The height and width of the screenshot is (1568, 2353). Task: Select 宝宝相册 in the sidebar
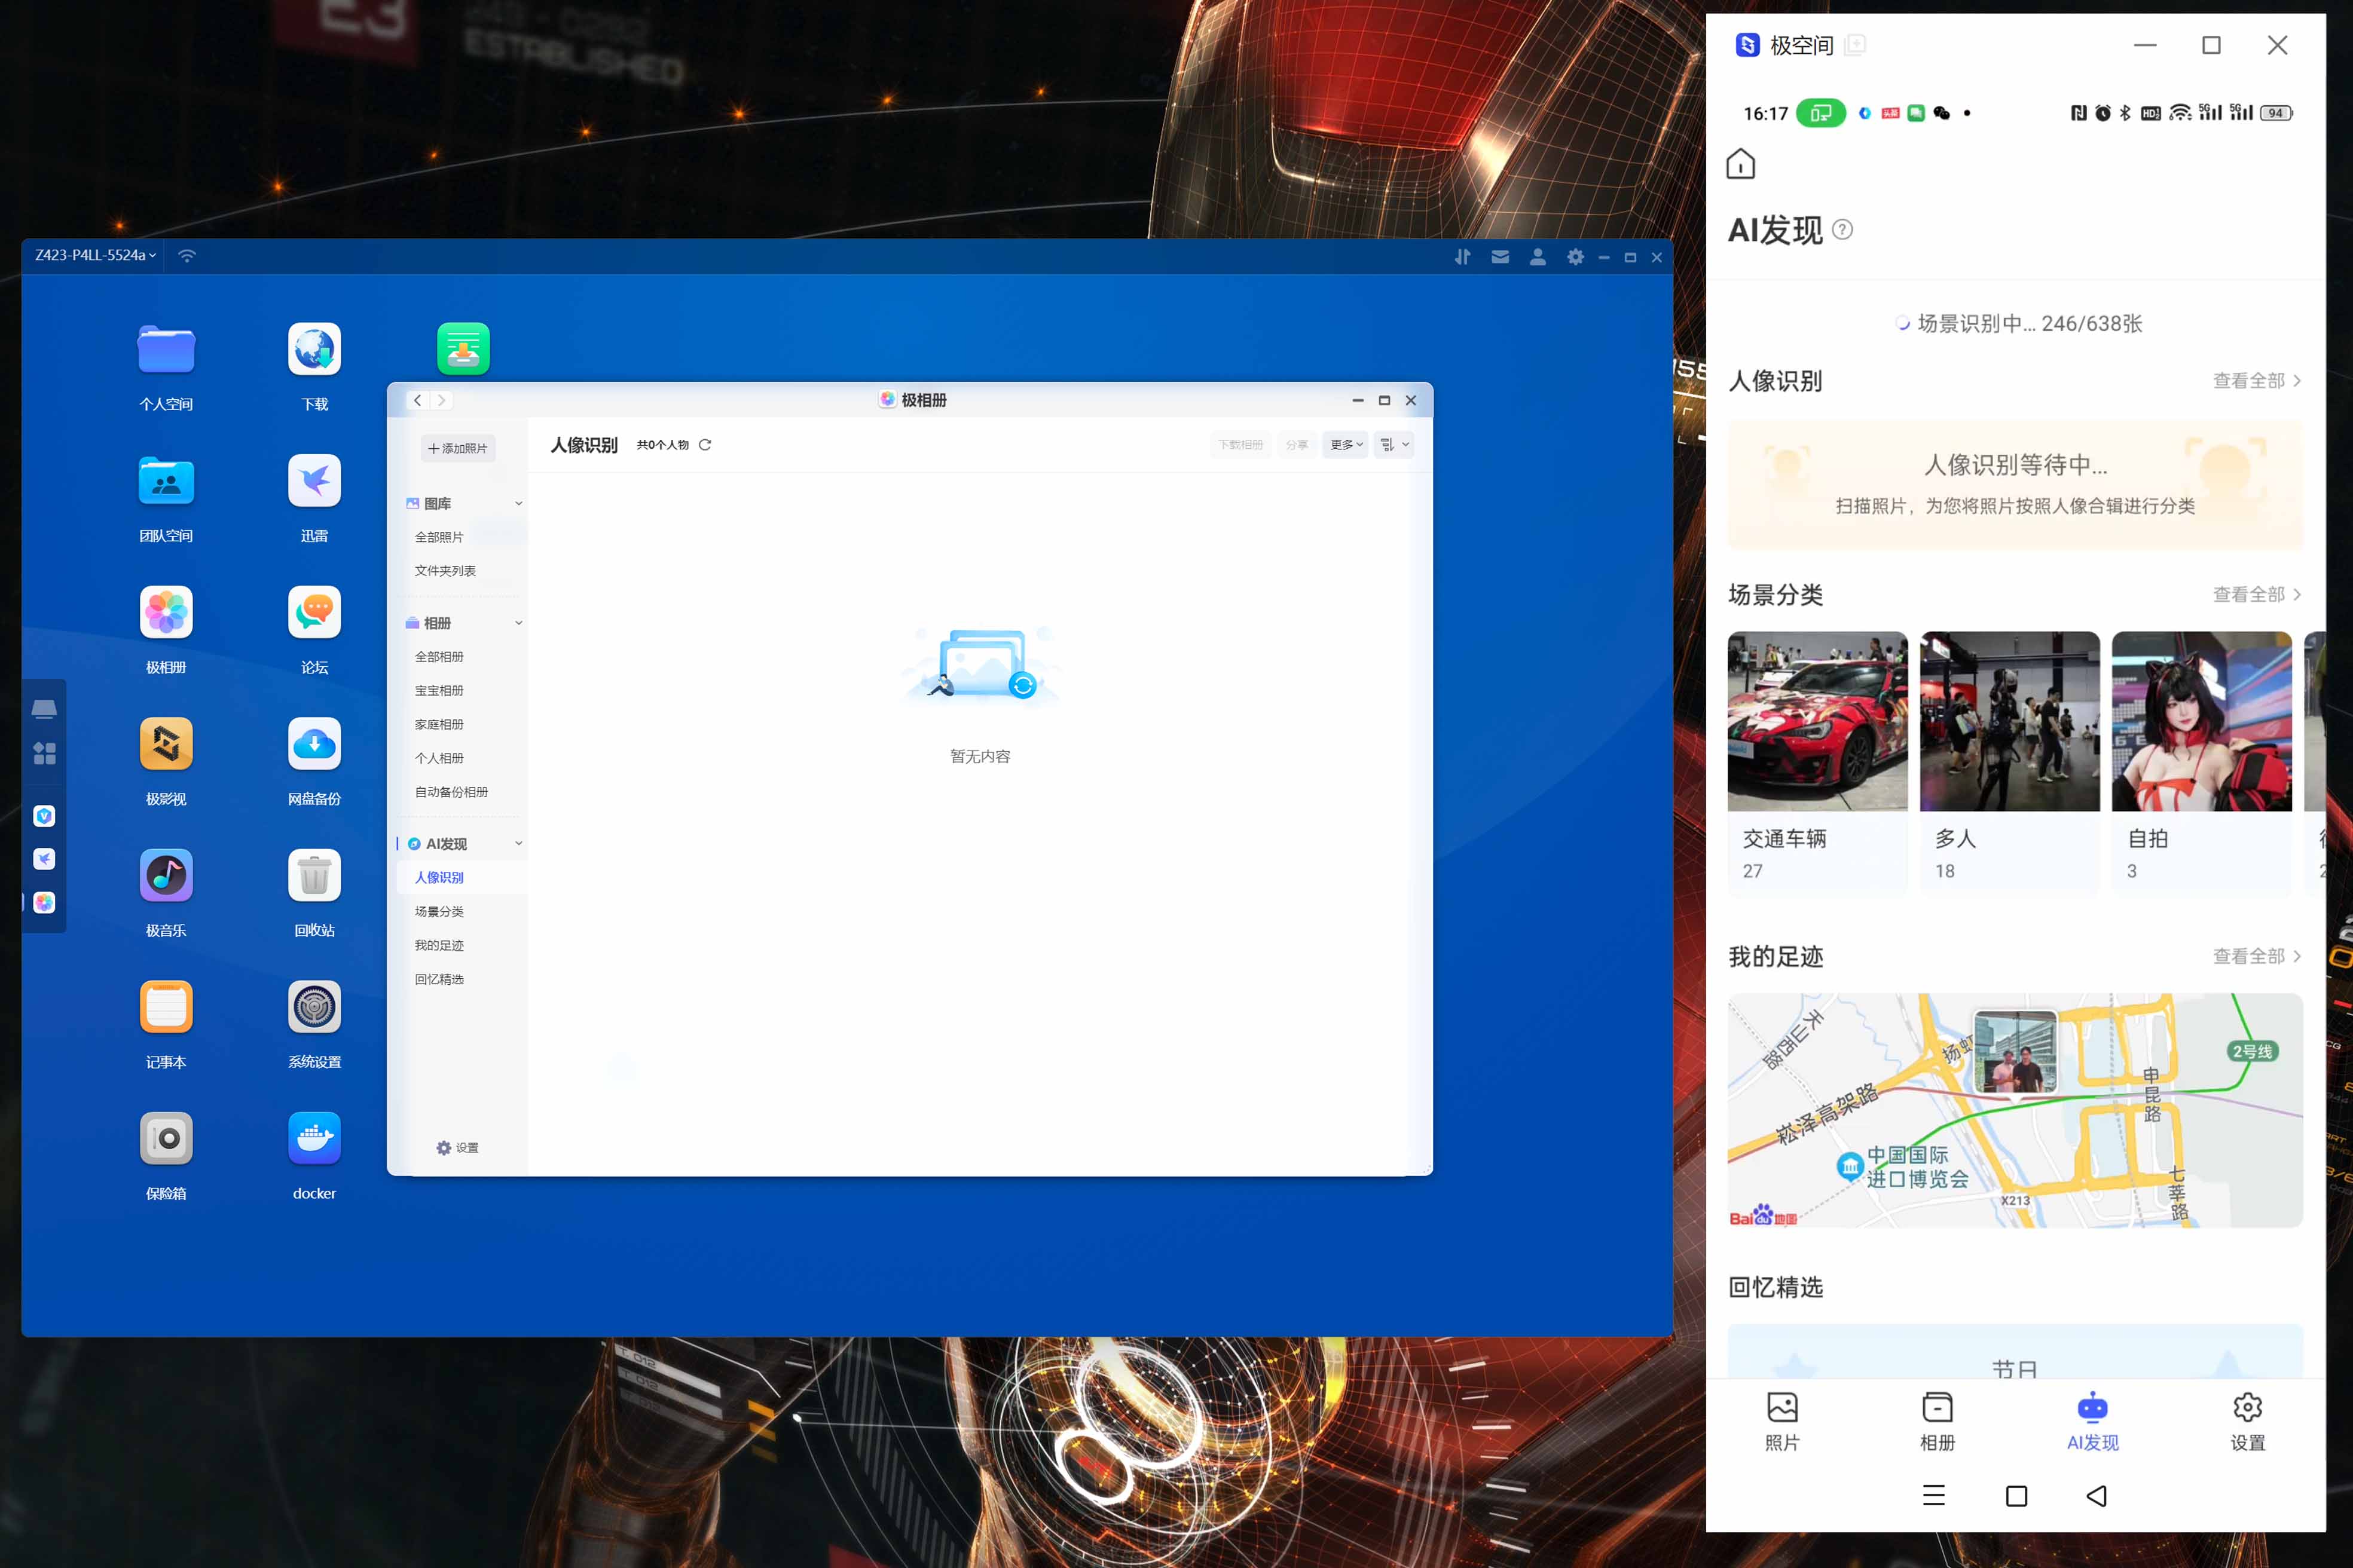click(440, 691)
